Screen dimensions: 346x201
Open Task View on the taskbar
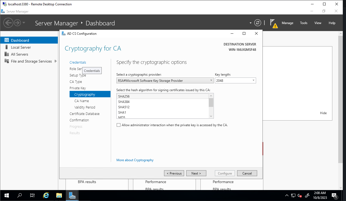[x=32, y=195]
